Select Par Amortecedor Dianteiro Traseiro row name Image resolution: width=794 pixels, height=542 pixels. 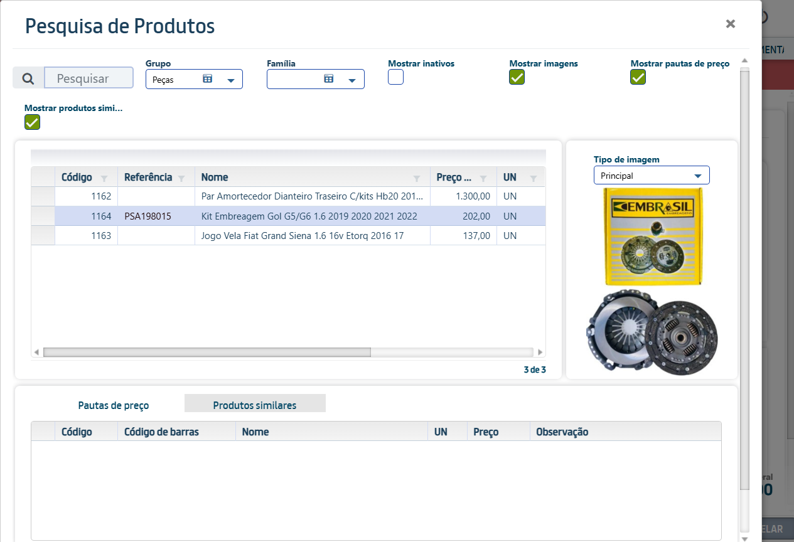point(312,196)
